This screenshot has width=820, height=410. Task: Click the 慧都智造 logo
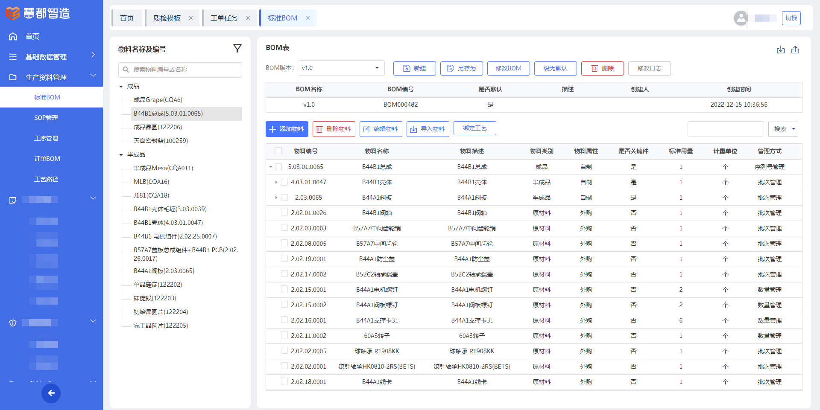[x=38, y=13]
